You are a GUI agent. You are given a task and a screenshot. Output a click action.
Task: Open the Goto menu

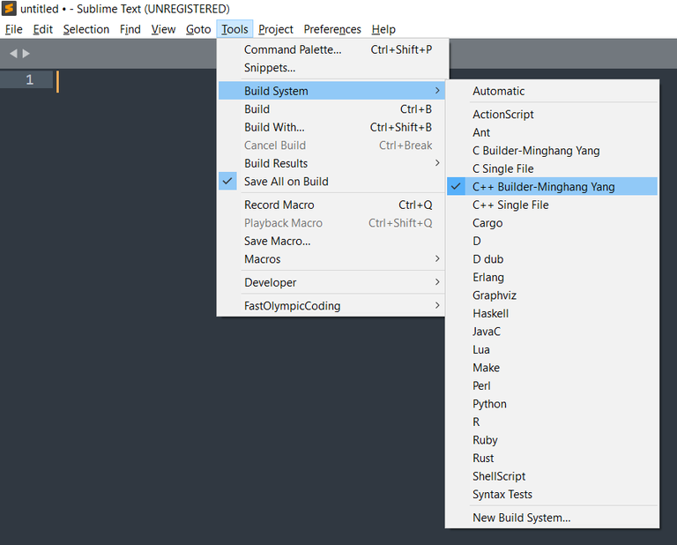pos(198,29)
